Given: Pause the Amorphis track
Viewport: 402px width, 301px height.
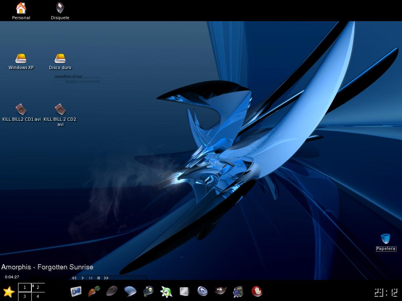Looking at the screenshot, I should [91, 278].
